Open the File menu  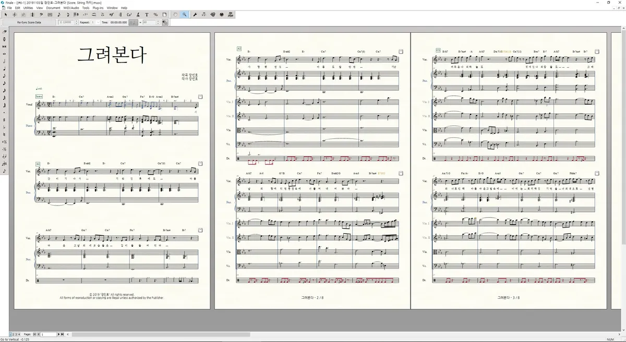point(10,8)
